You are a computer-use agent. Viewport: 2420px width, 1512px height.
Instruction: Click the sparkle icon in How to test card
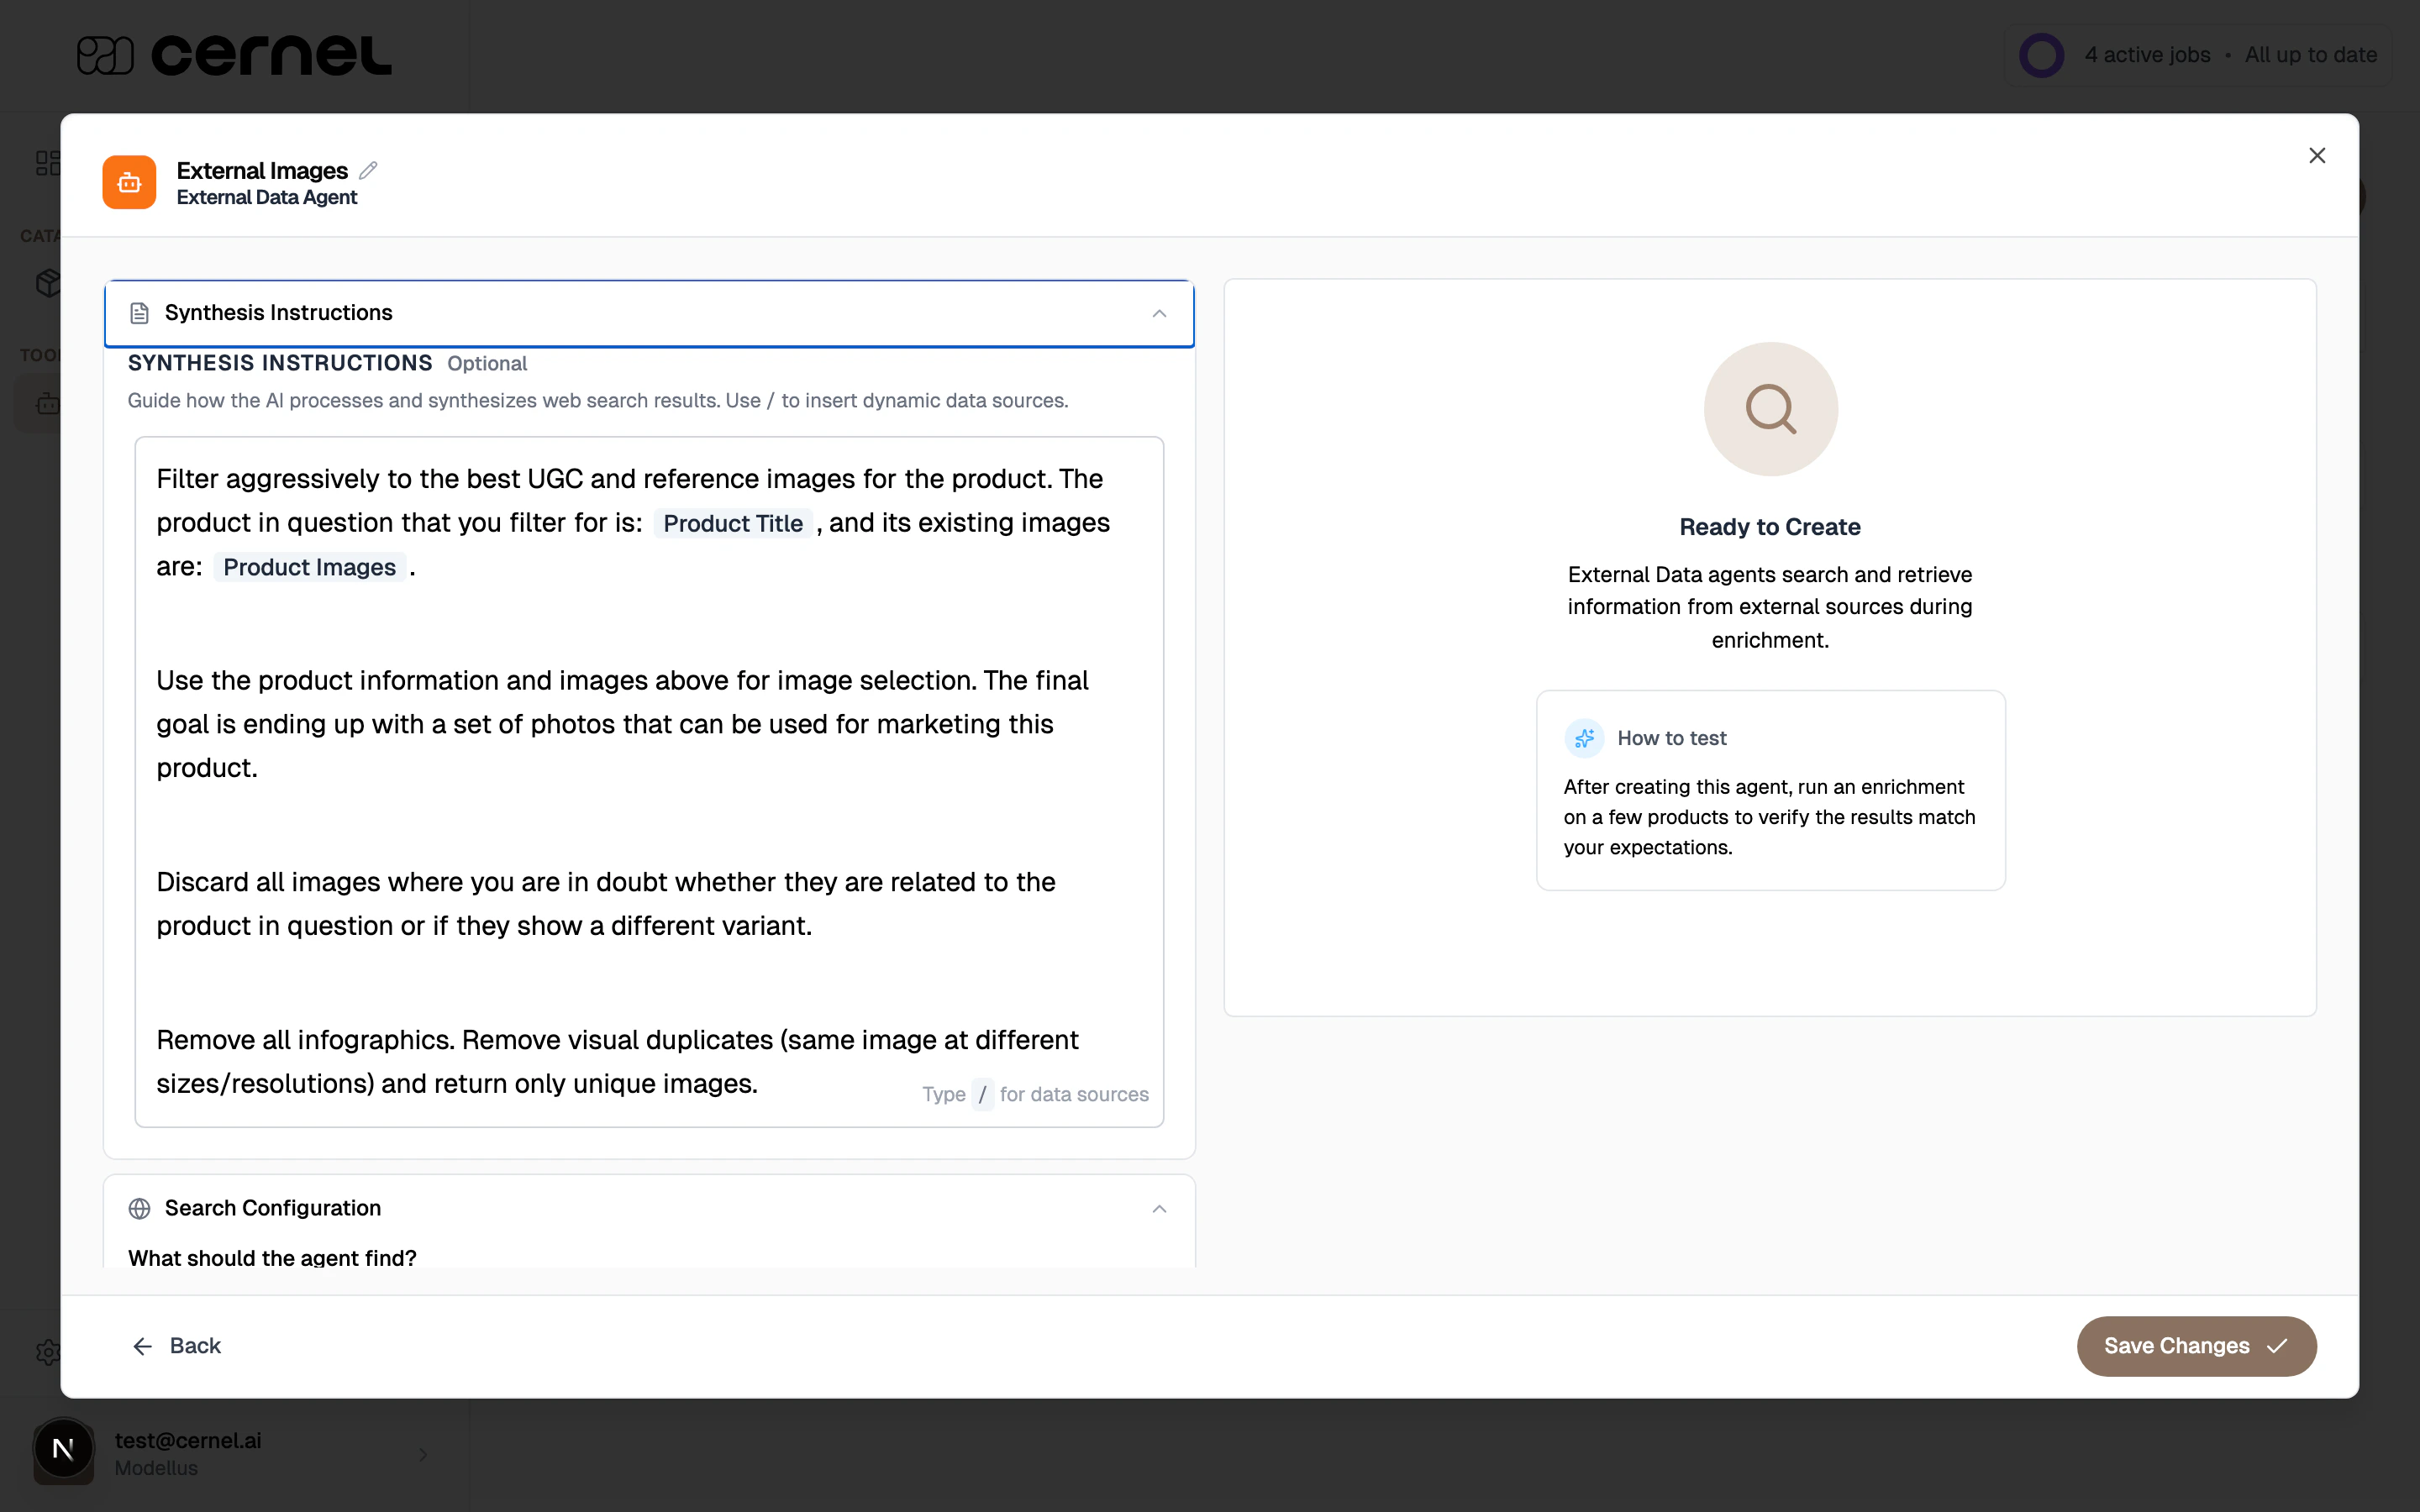click(1584, 738)
